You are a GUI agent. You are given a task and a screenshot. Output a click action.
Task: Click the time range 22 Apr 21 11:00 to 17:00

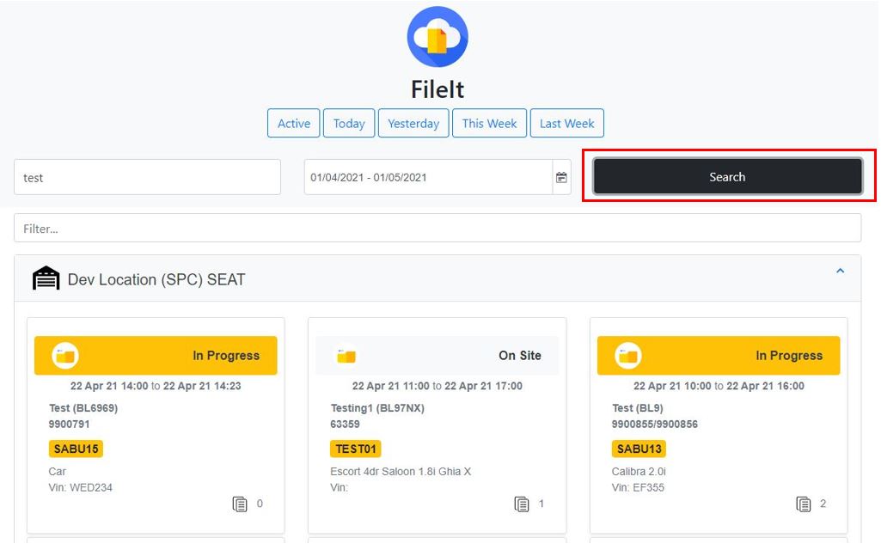437,386
